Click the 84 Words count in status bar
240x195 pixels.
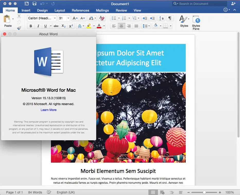coord(35,192)
